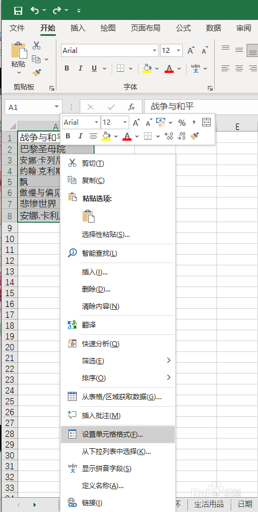Click the fx insert function icon
This screenshot has height=512, width=258.
pyautogui.click(x=132, y=107)
